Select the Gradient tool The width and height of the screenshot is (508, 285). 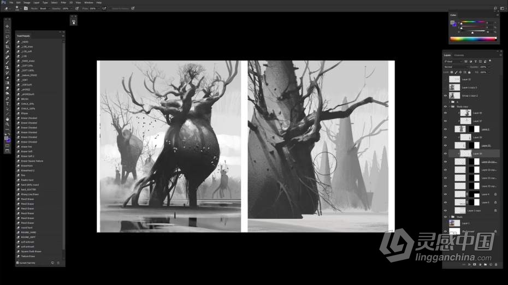pos(8,83)
